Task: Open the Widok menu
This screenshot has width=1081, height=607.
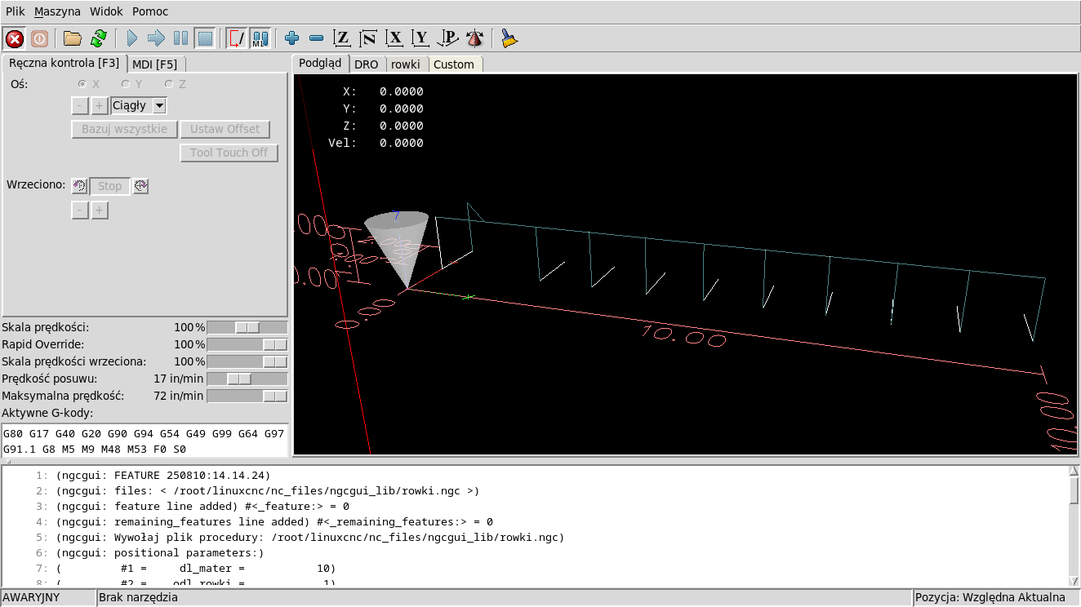Action: coord(106,11)
